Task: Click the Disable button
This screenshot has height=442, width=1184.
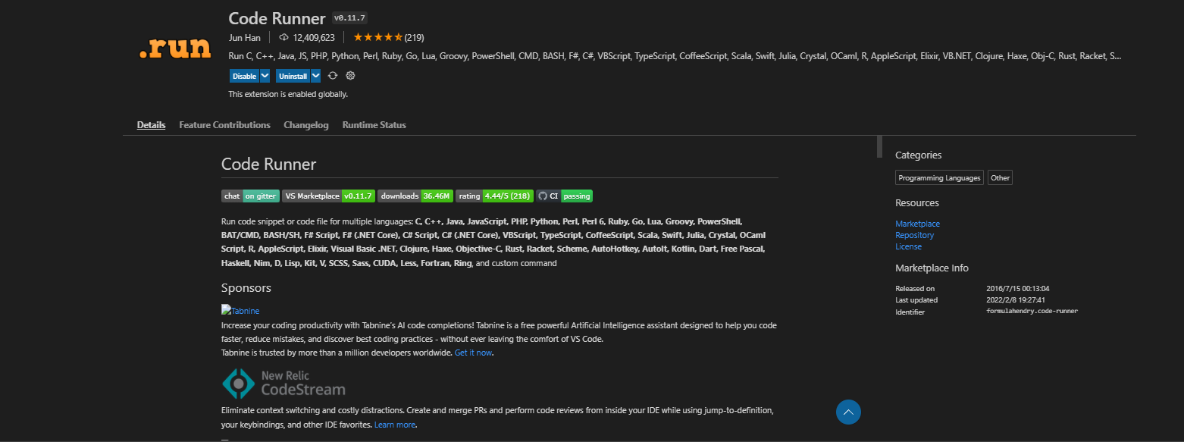Action: click(x=244, y=76)
